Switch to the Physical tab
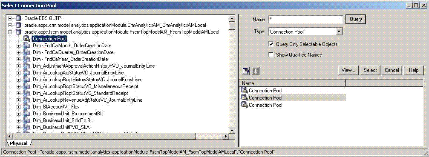The image size is (429, 157). [19, 143]
